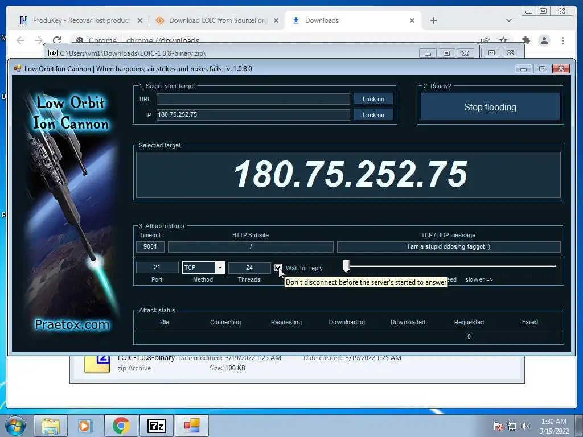583x437 pixels.
Task: Toggle the Wait for reply checkbox
Action: (278, 267)
